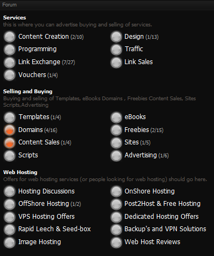
Task: Click the gray status icon next to Programming
Action: tap(10, 50)
